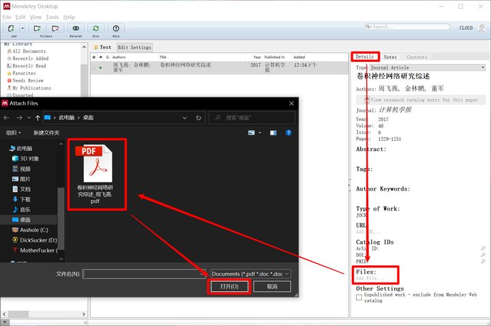491x326 pixels.
Task: Switch to the Details tab
Action: (365, 56)
